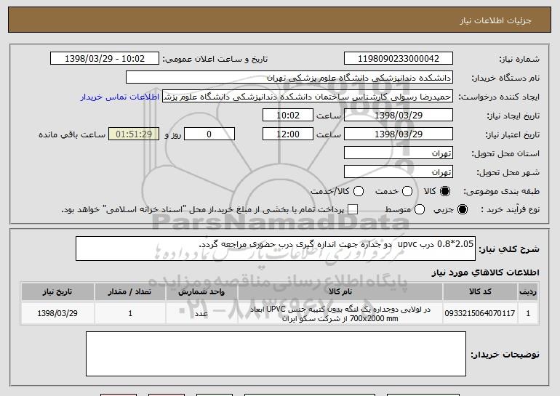This screenshot has width=560, height=396.
Task: Click the تاریخ اعتبار نیاز date field
Action: [399, 134]
